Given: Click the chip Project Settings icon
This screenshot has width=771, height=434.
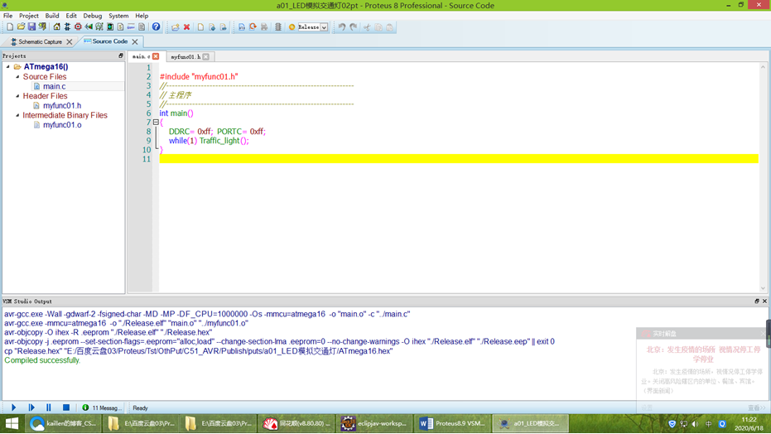Looking at the screenshot, I should [277, 27].
